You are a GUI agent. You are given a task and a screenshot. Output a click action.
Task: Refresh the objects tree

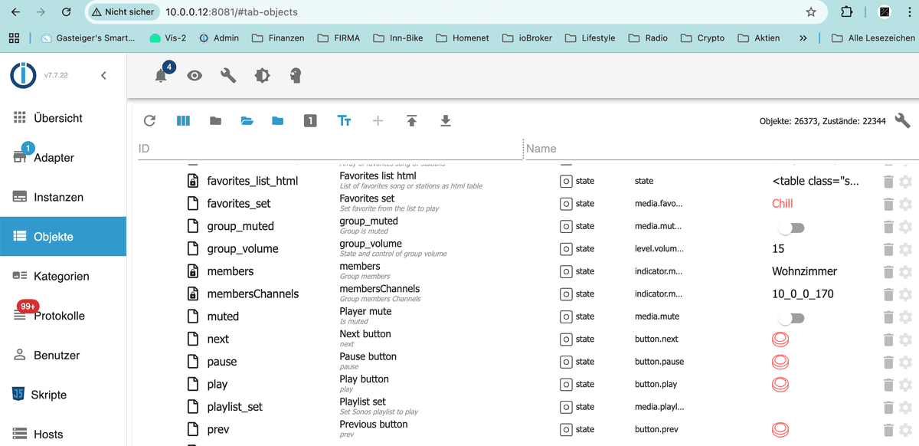149,120
